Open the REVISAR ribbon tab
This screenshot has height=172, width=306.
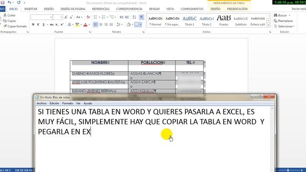(154, 9)
